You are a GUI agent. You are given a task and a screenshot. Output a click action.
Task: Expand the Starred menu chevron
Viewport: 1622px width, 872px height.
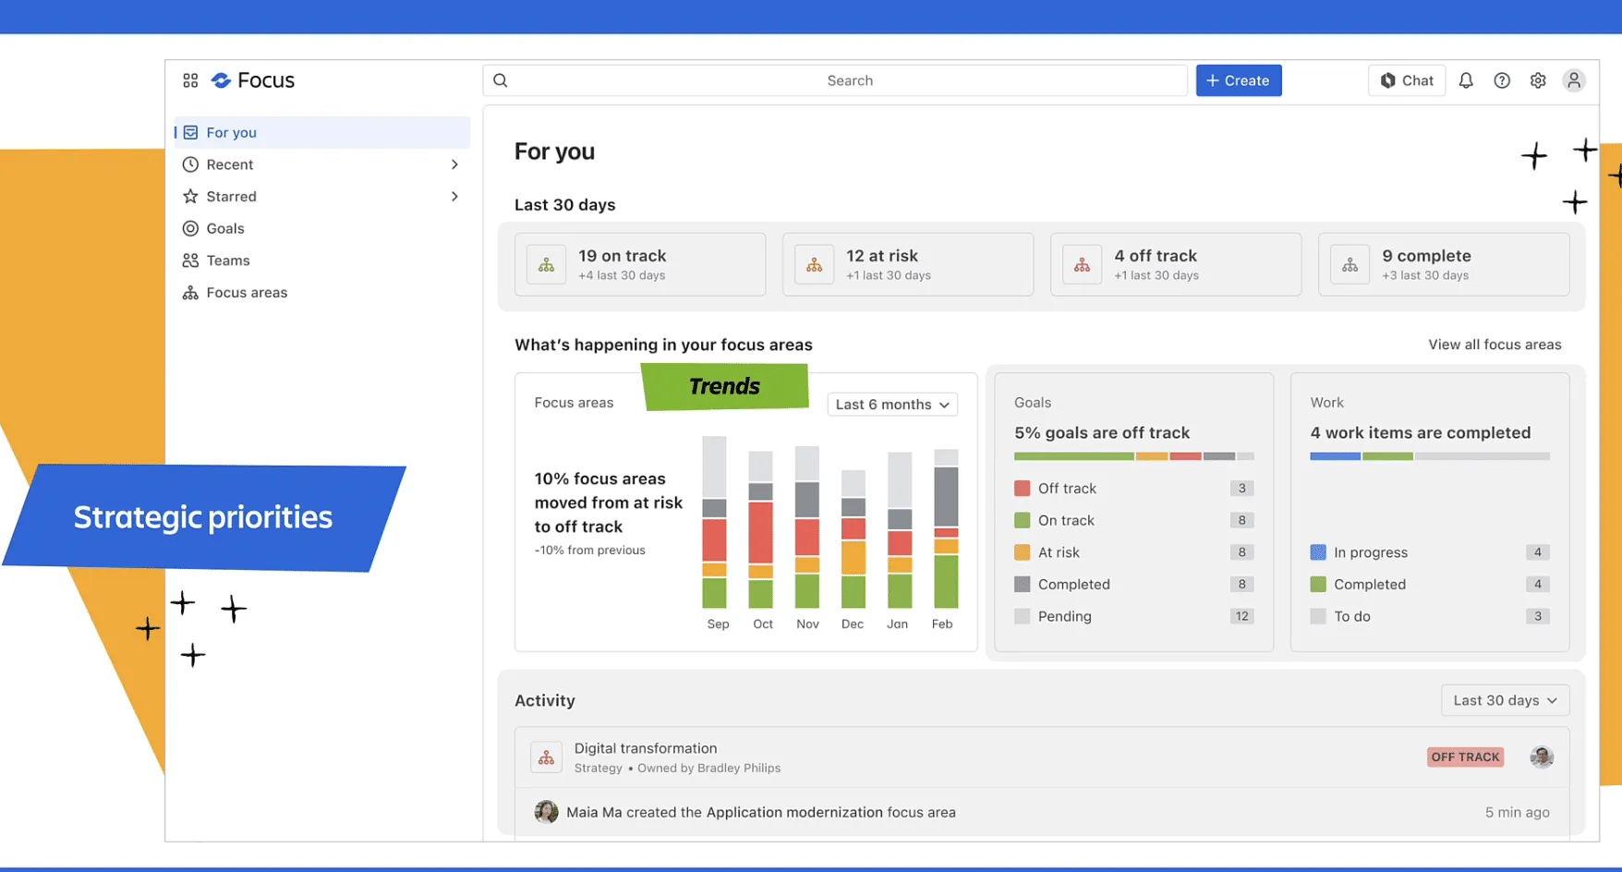point(454,197)
